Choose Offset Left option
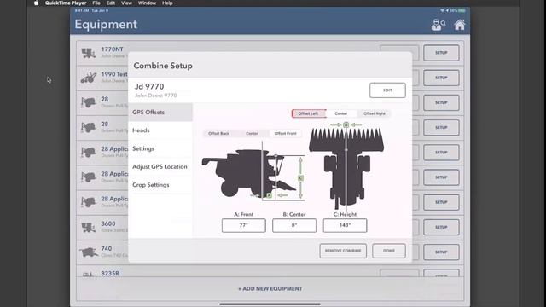The height and width of the screenshot is (307, 546). (x=308, y=113)
